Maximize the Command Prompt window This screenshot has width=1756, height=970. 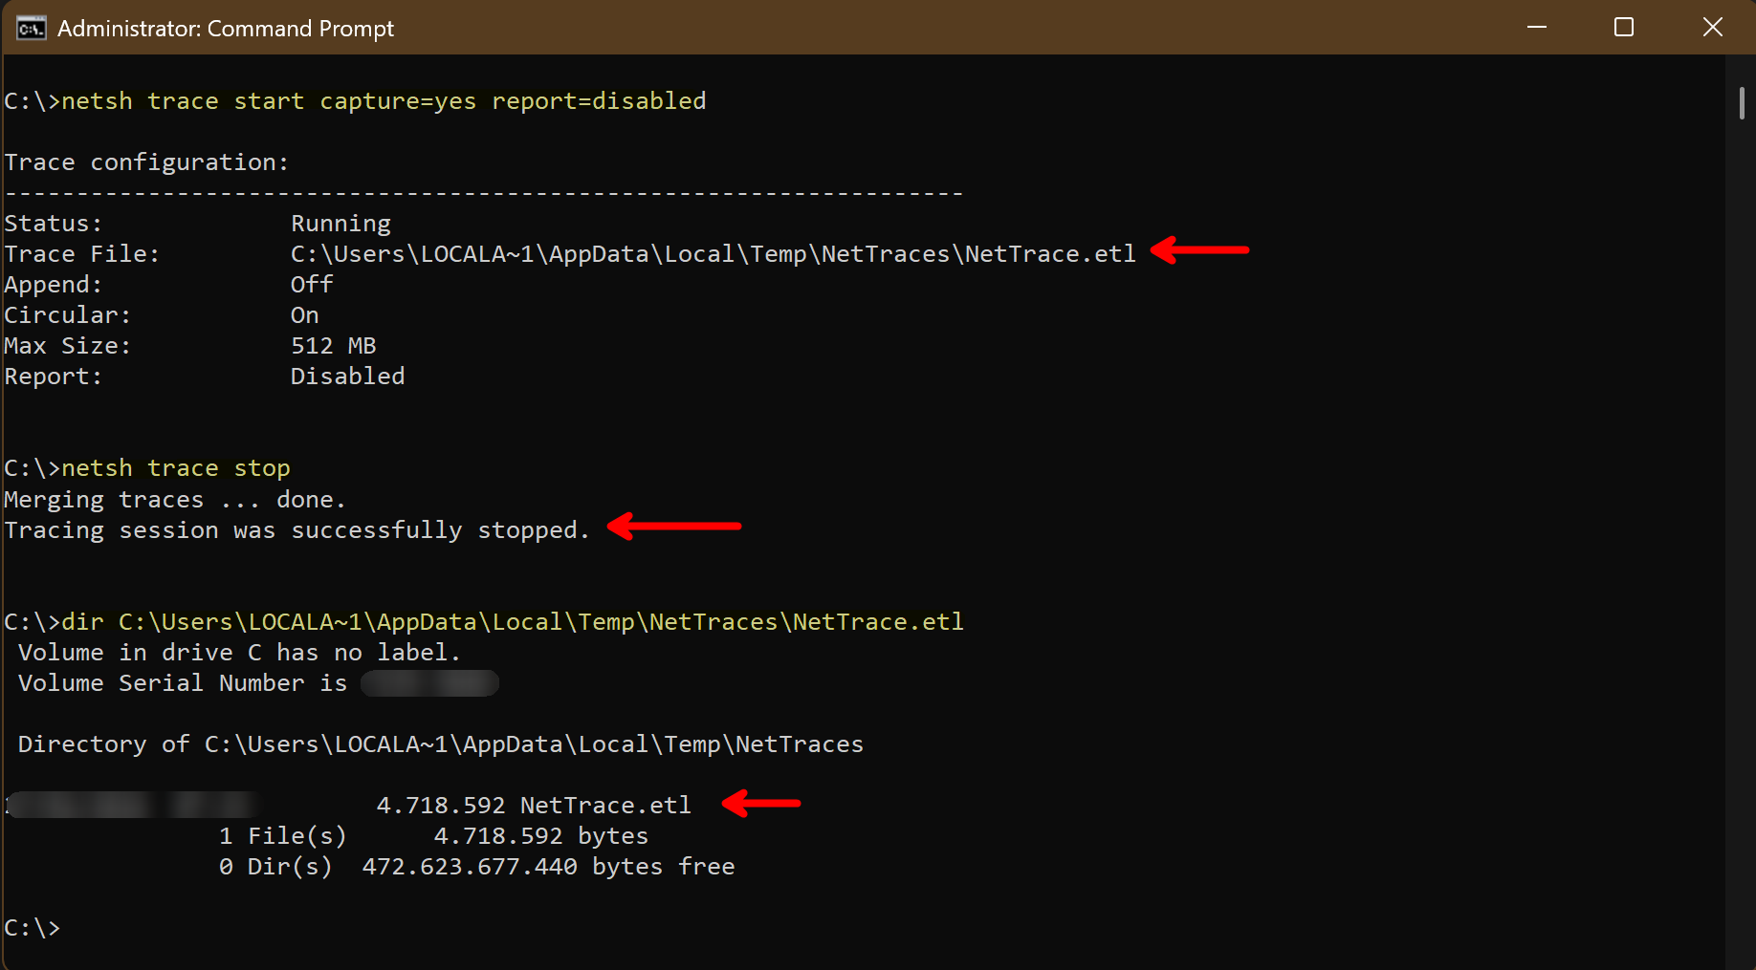pyautogui.click(x=1624, y=28)
